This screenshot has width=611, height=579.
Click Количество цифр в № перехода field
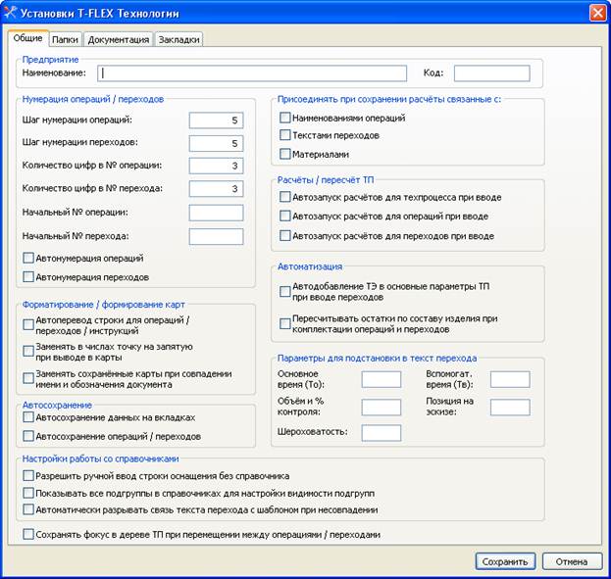coord(217,189)
